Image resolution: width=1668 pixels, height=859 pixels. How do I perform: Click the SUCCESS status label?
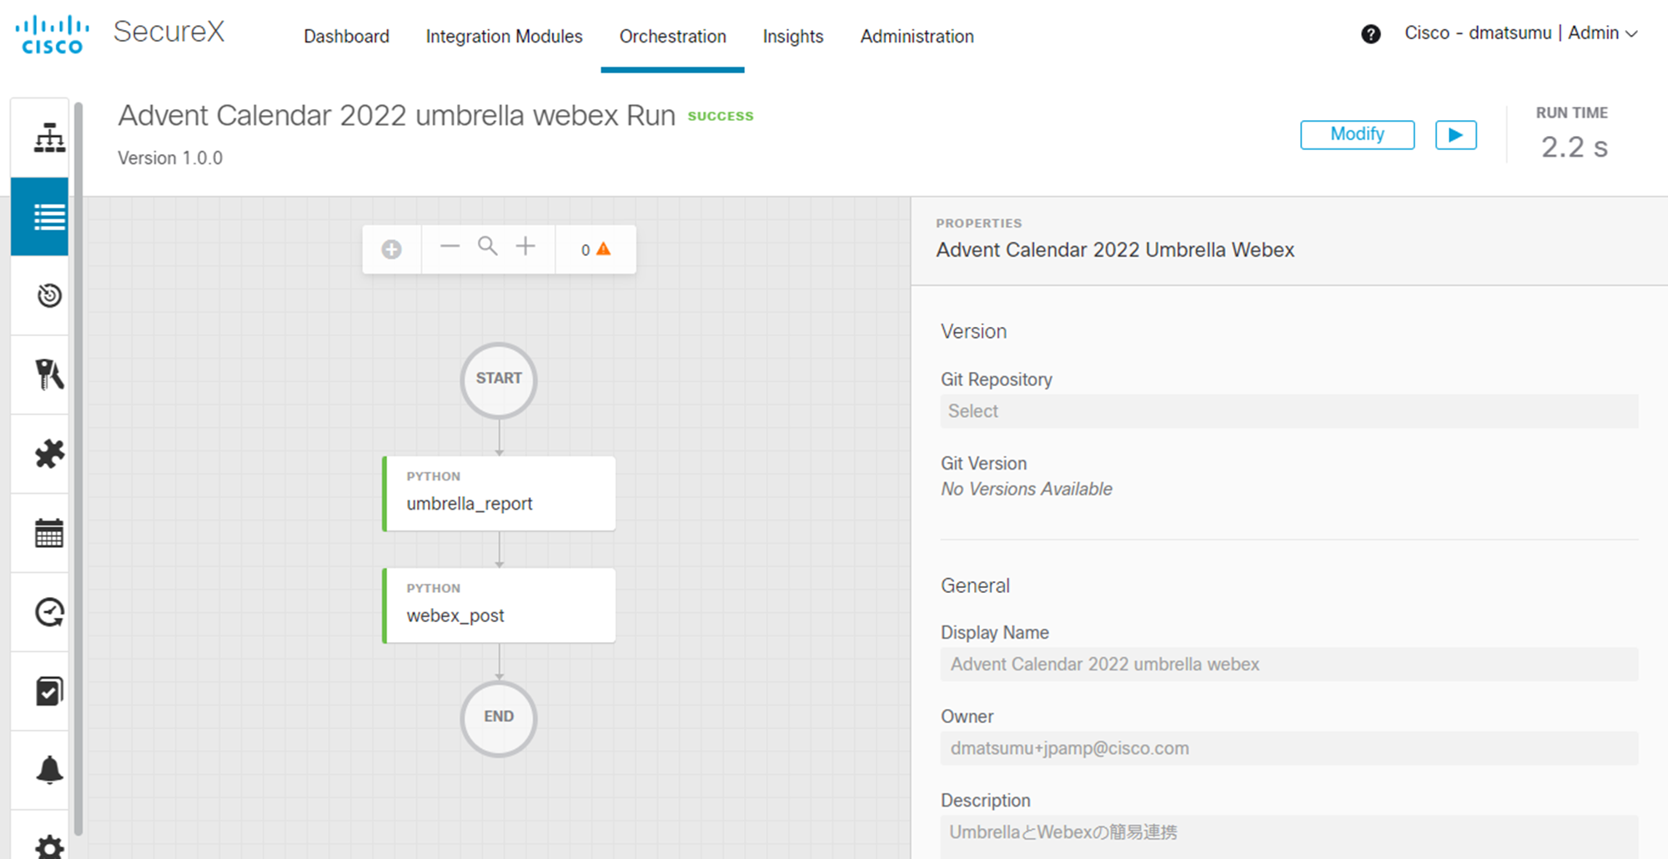click(721, 116)
